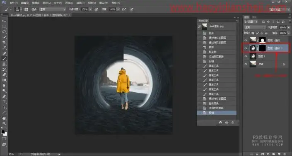The height and width of the screenshot is (156, 292).
Task: Open brush flow slider arrow
Action: tap(118, 9)
